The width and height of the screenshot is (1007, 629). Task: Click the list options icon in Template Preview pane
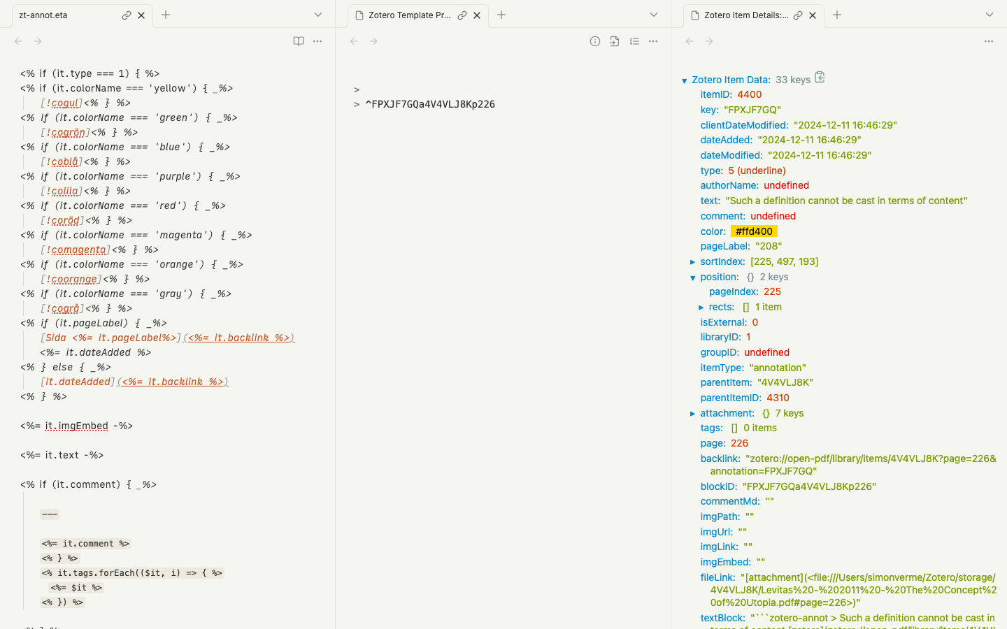click(x=634, y=41)
